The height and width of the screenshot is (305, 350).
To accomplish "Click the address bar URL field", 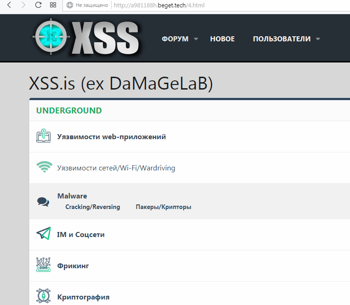I will click(184, 5).
